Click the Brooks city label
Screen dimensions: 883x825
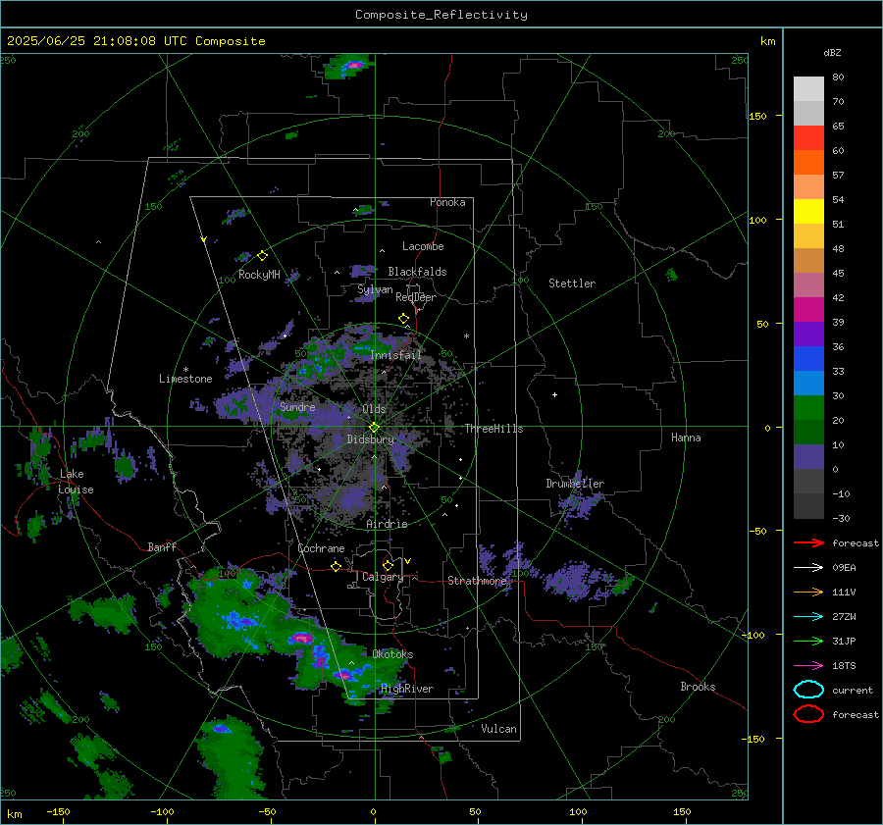pos(698,687)
